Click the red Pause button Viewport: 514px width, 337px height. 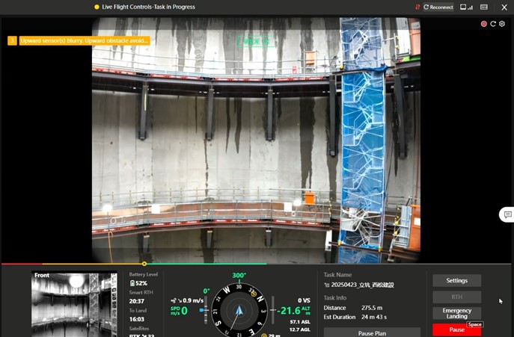(x=456, y=330)
